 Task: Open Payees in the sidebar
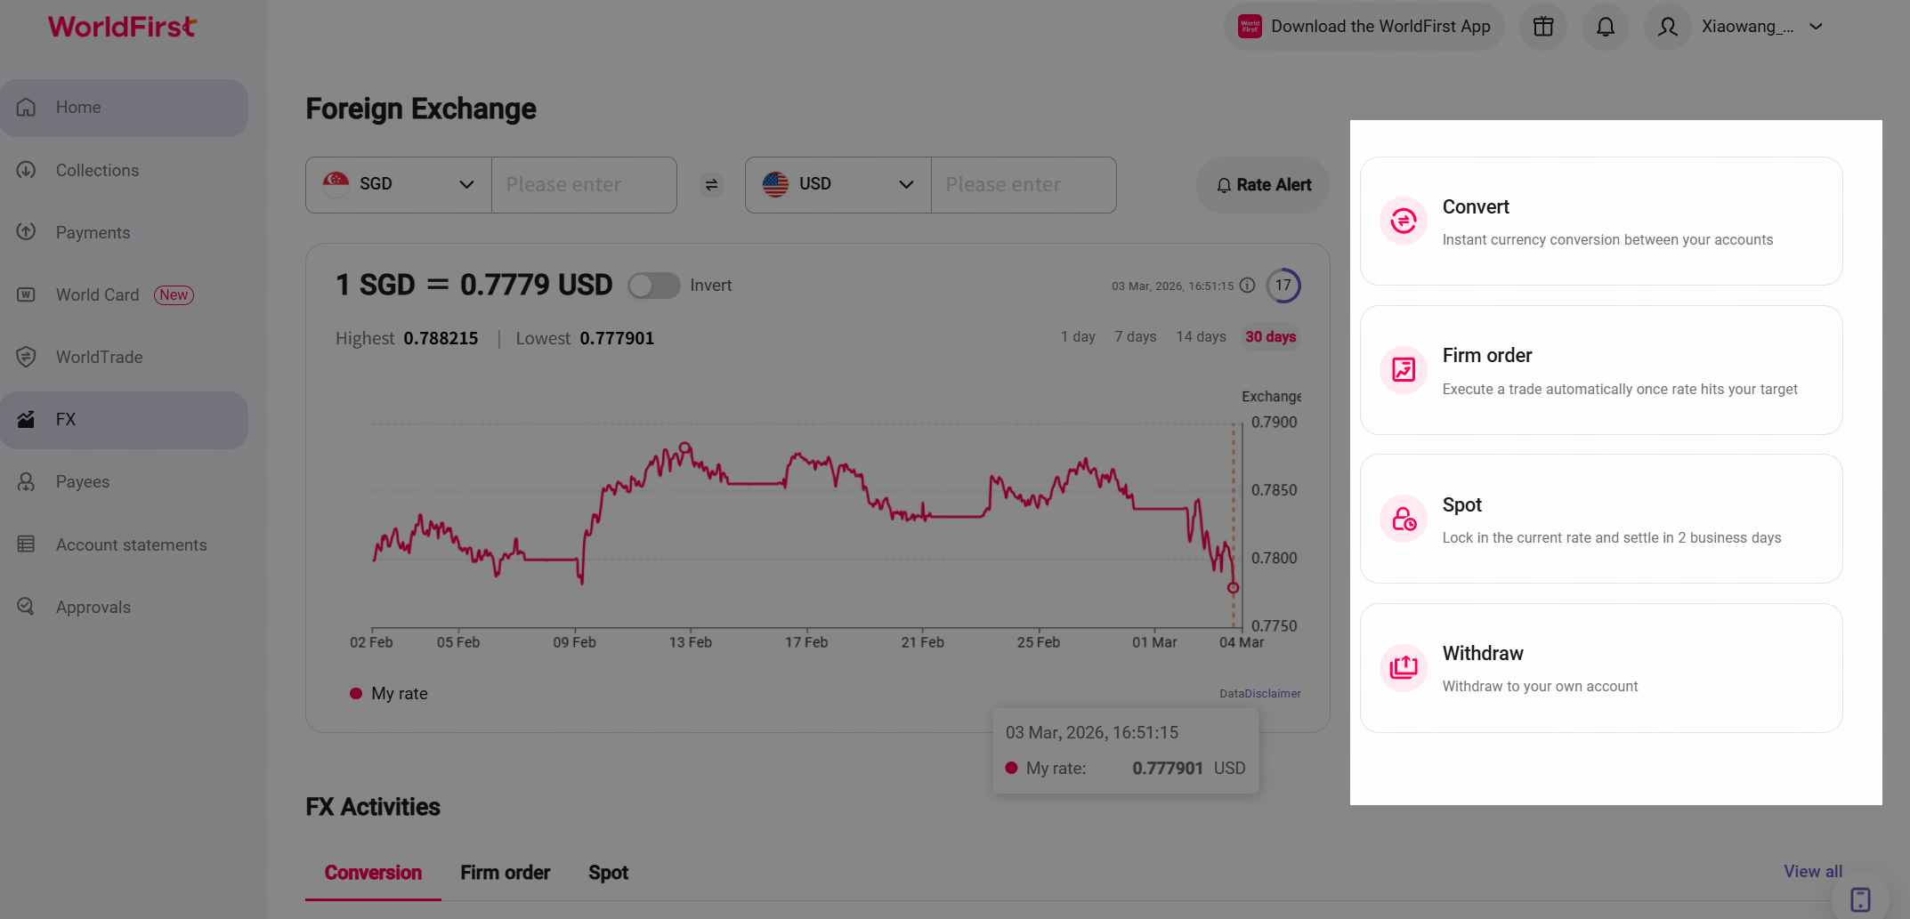pos(83,482)
